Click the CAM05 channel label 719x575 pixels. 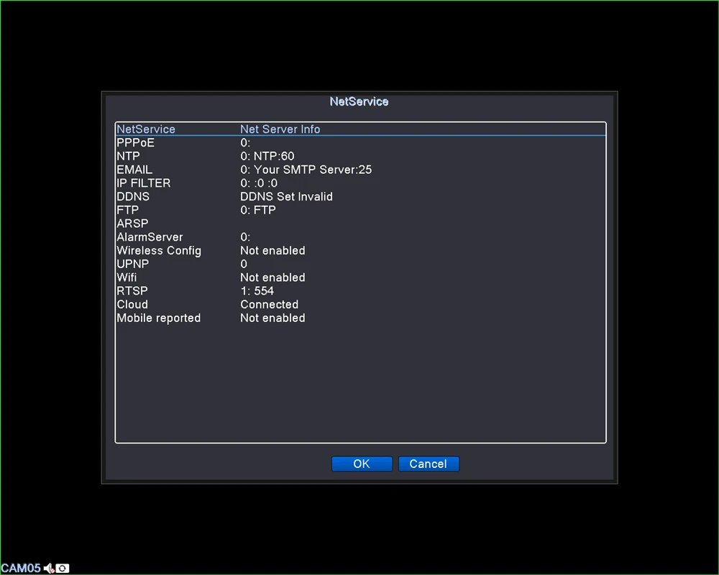21,568
